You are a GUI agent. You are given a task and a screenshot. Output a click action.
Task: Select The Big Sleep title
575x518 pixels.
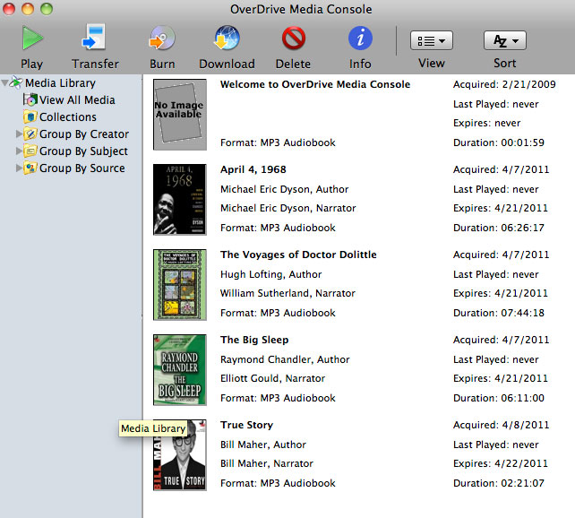pyautogui.click(x=254, y=340)
